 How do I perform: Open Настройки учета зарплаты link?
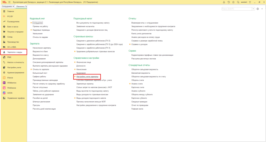(x=87, y=77)
